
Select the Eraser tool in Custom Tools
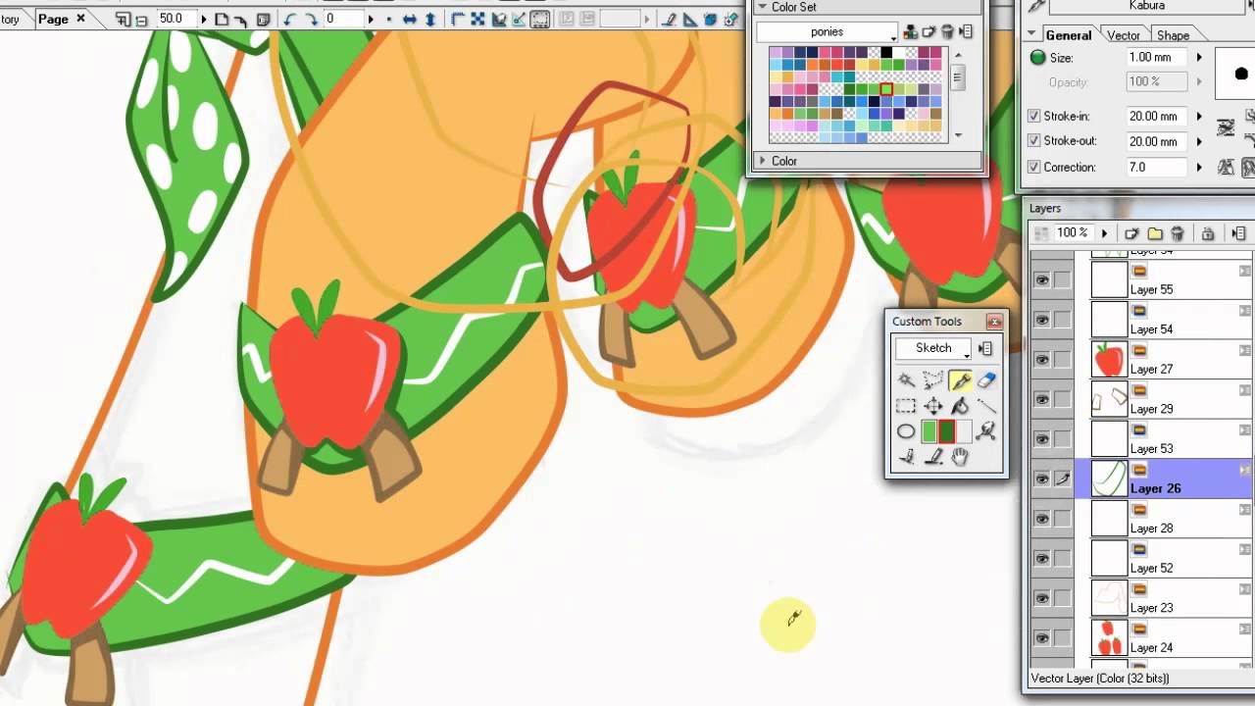[986, 380]
